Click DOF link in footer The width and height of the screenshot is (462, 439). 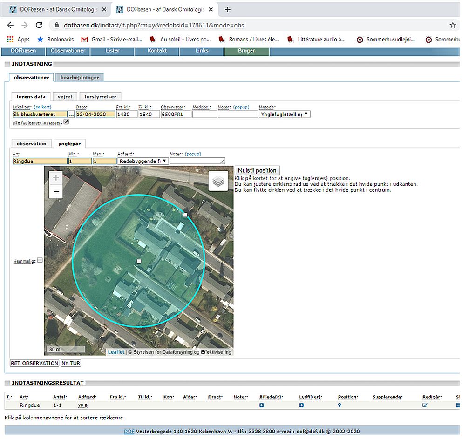pyautogui.click(x=129, y=432)
